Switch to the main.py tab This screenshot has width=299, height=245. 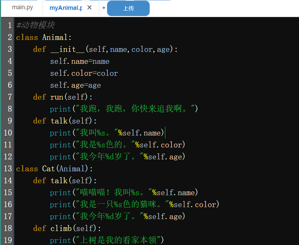pos(23,8)
